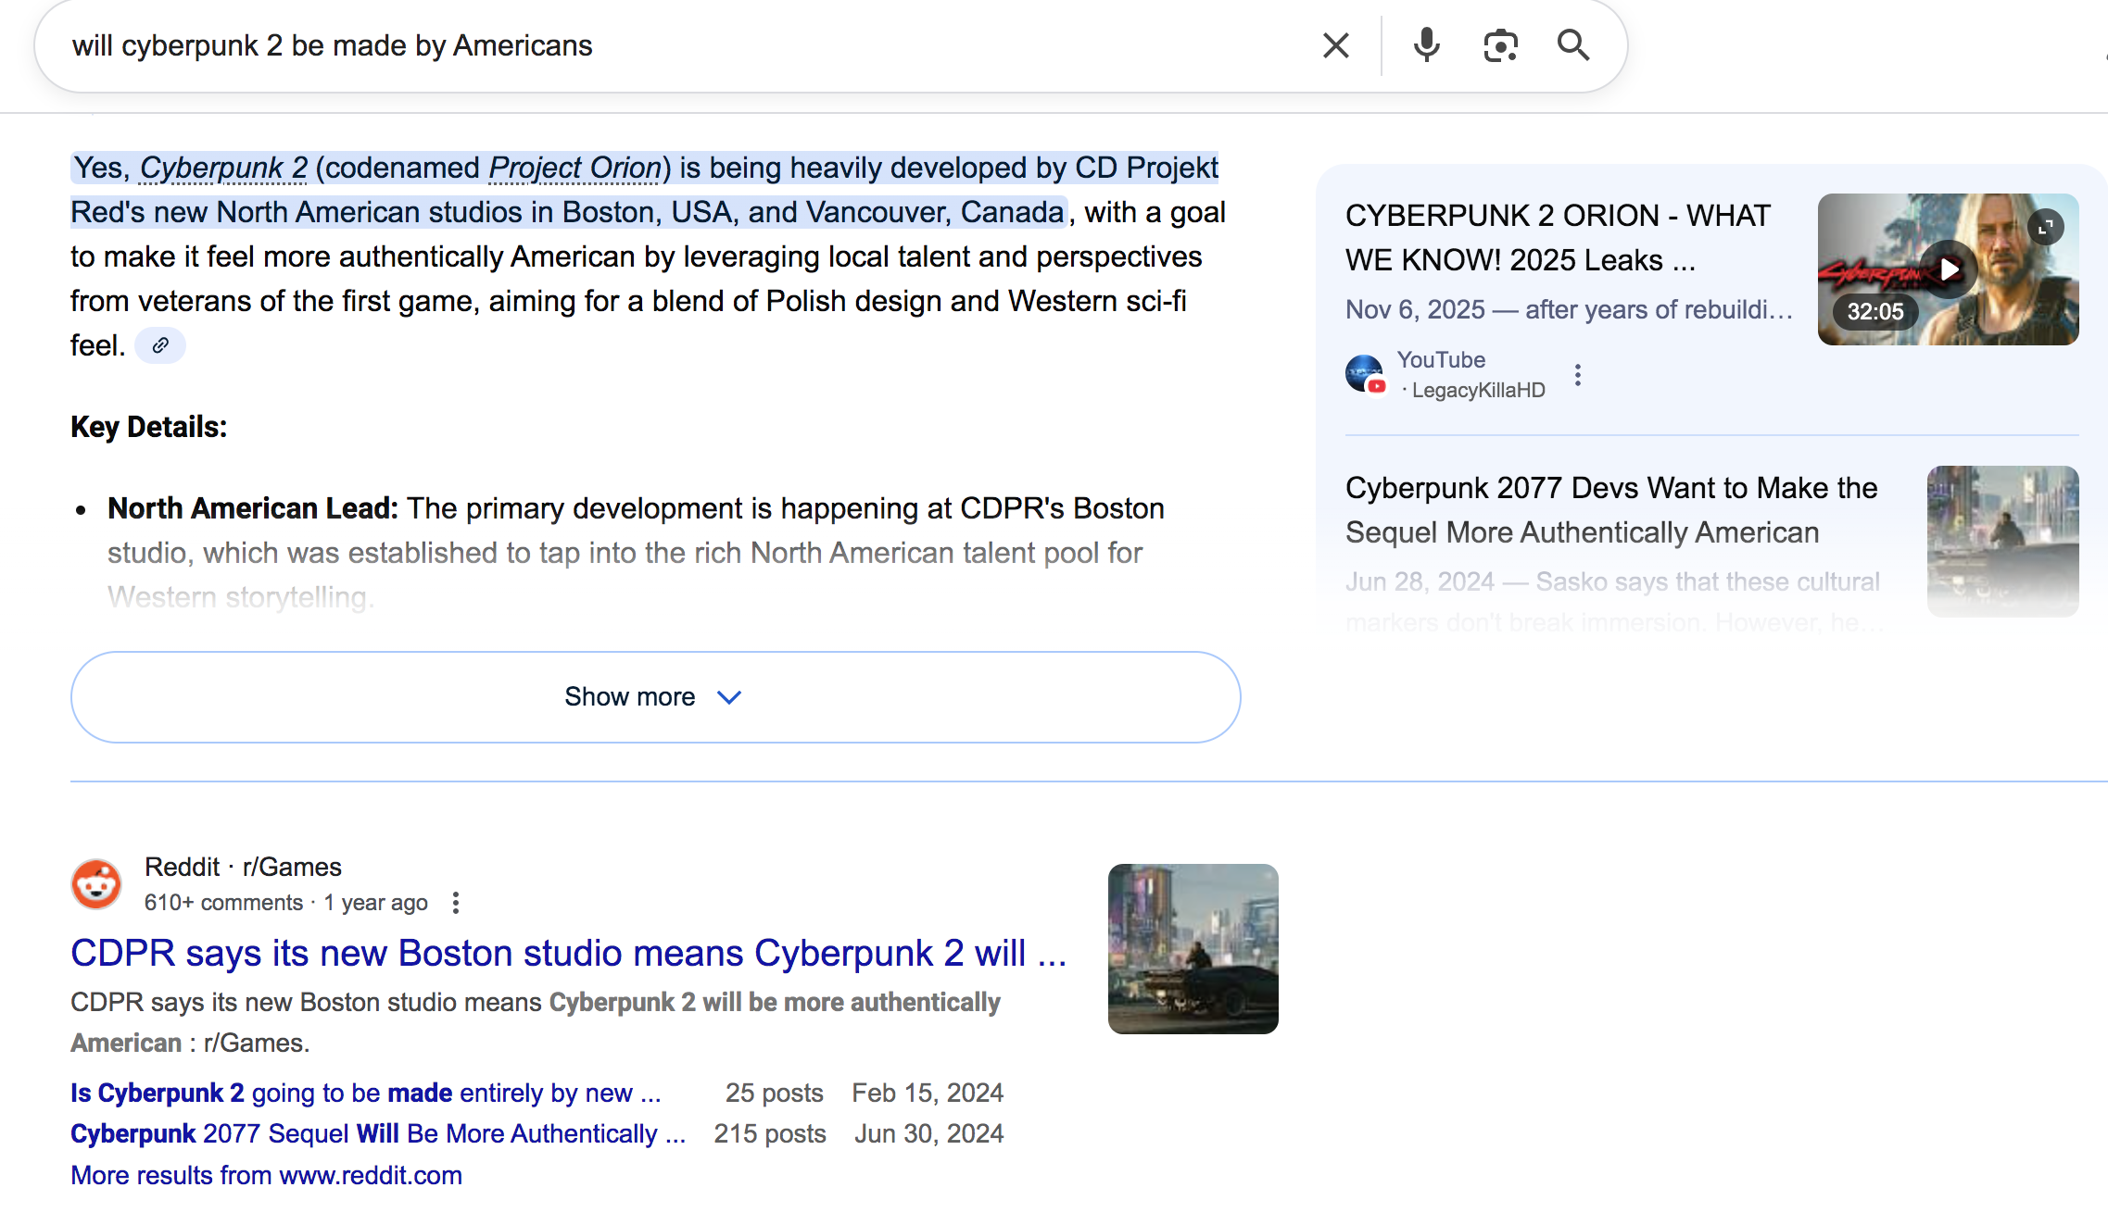Image resolution: width=2108 pixels, height=1225 pixels.
Task: Click the Project Orion underlined term
Action: tap(574, 168)
